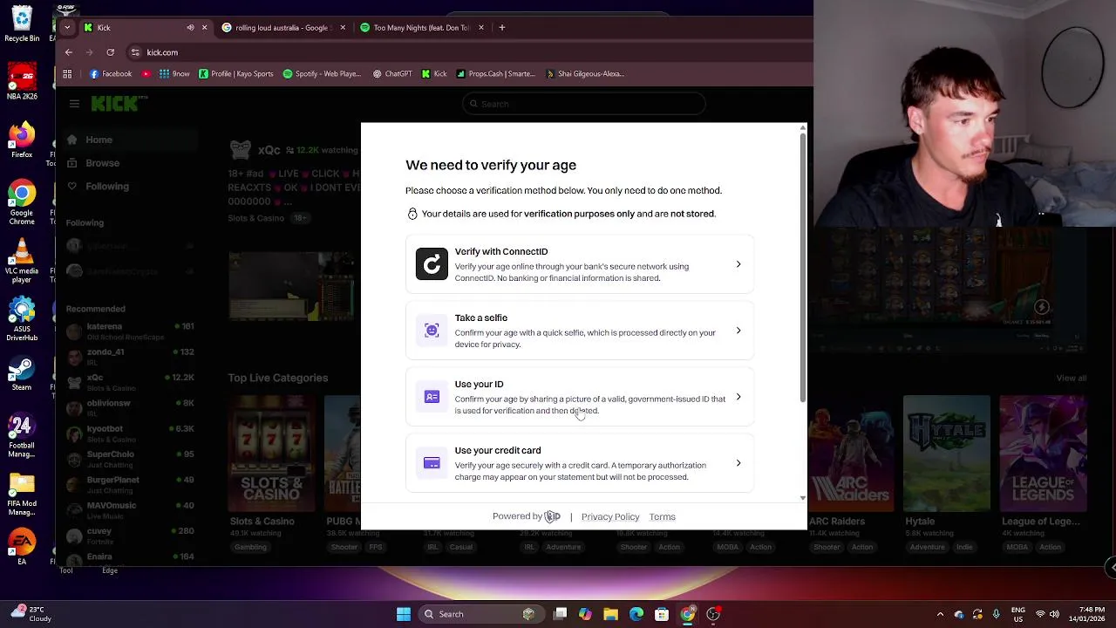Open the Props.Cash bookmark

496,74
